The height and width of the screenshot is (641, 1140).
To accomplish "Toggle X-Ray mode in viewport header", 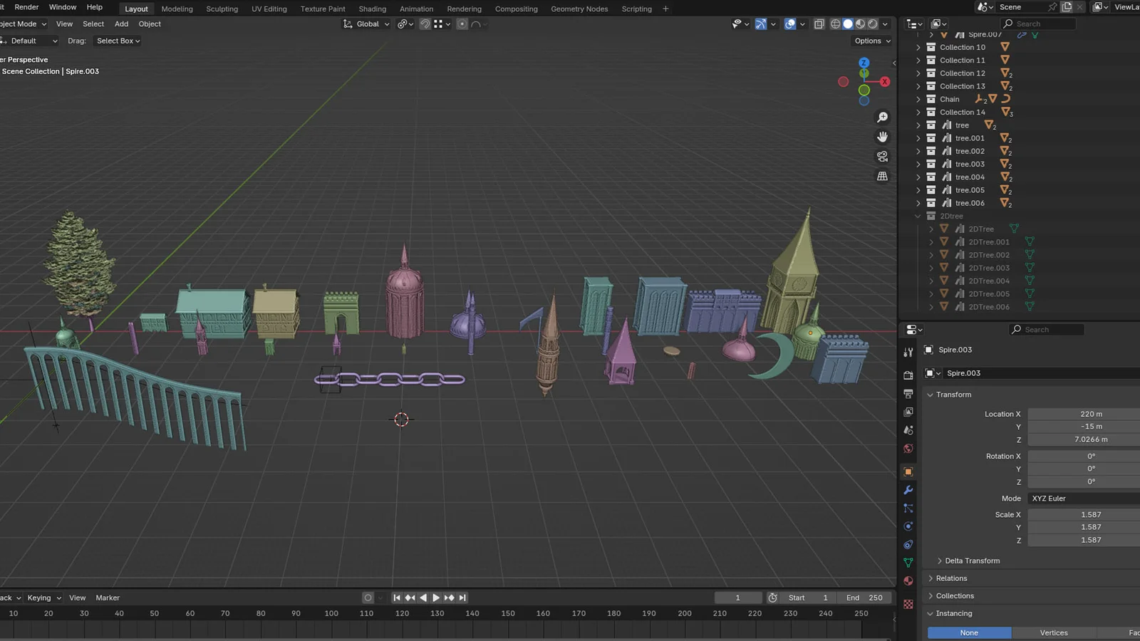I will click(819, 24).
